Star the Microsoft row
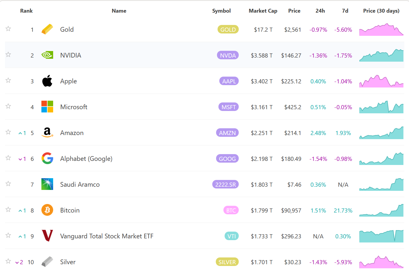This screenshot has height=273, width=409. point(8,106)
